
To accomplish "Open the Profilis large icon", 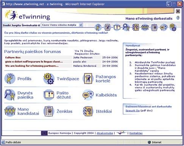I will (10, 78).
